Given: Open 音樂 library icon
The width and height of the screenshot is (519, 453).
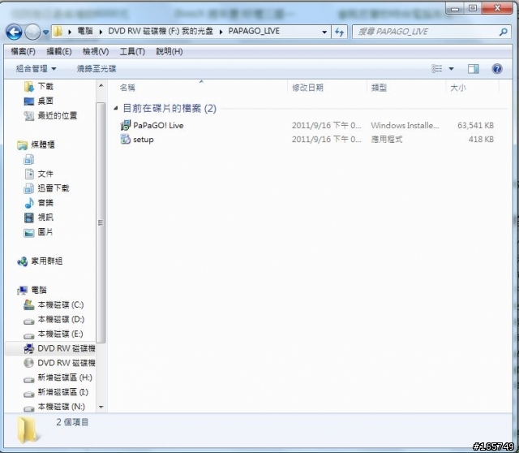Looking at the screenshot, I should [x=29, y=203].
